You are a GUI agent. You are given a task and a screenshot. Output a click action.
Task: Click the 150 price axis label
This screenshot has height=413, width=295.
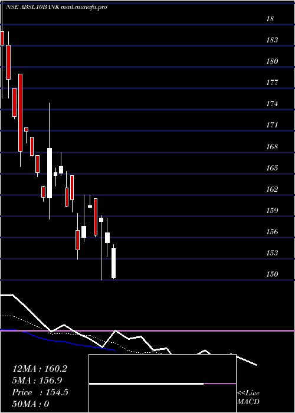coord(272,274)
